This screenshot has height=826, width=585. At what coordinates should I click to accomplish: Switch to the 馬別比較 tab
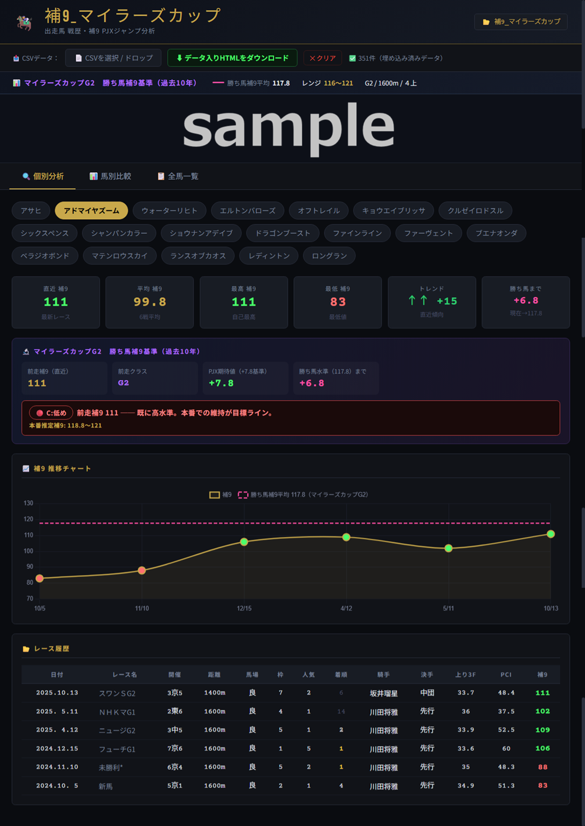(x=110, y=176)
